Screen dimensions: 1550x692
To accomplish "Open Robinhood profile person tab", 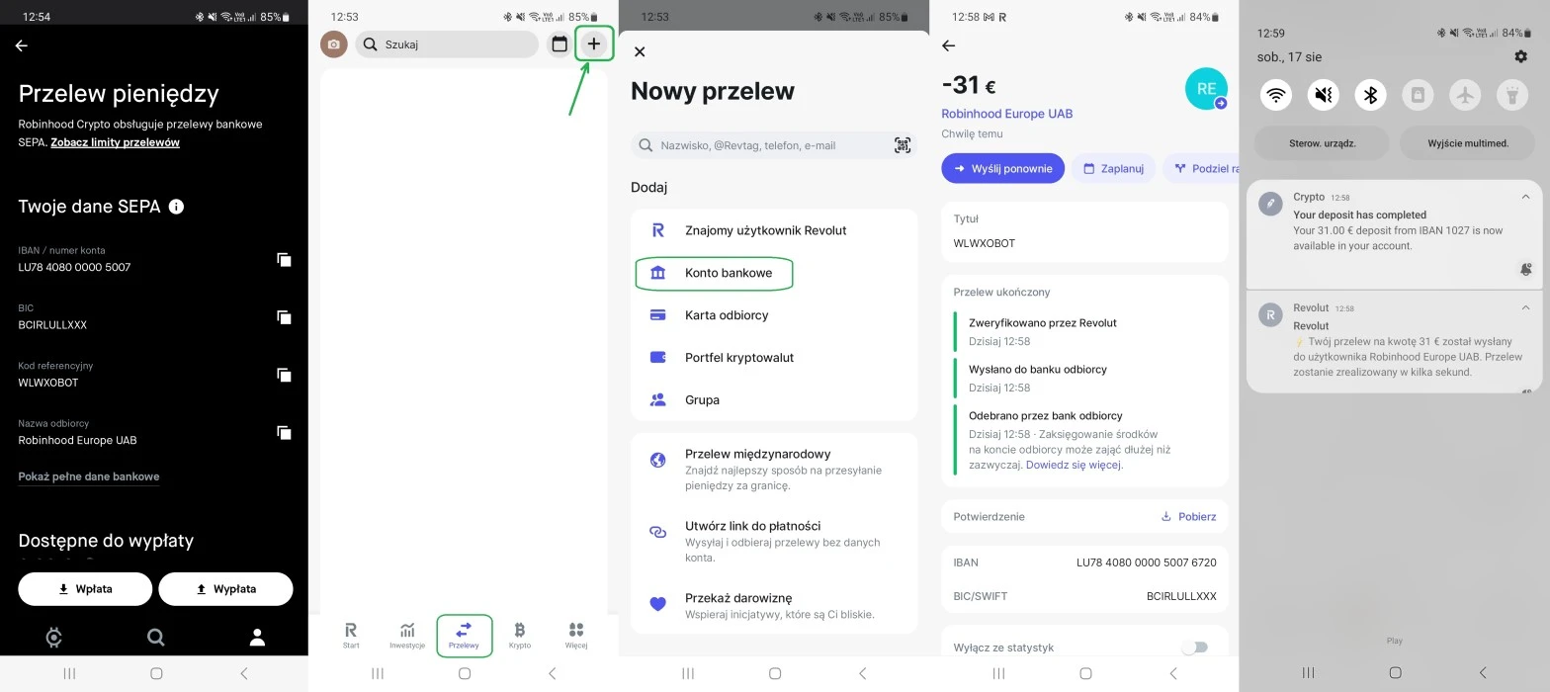I will click(257, 638).
